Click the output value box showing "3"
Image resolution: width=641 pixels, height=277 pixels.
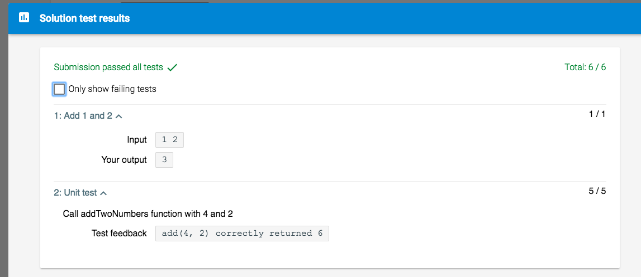[x=164, y=160]
